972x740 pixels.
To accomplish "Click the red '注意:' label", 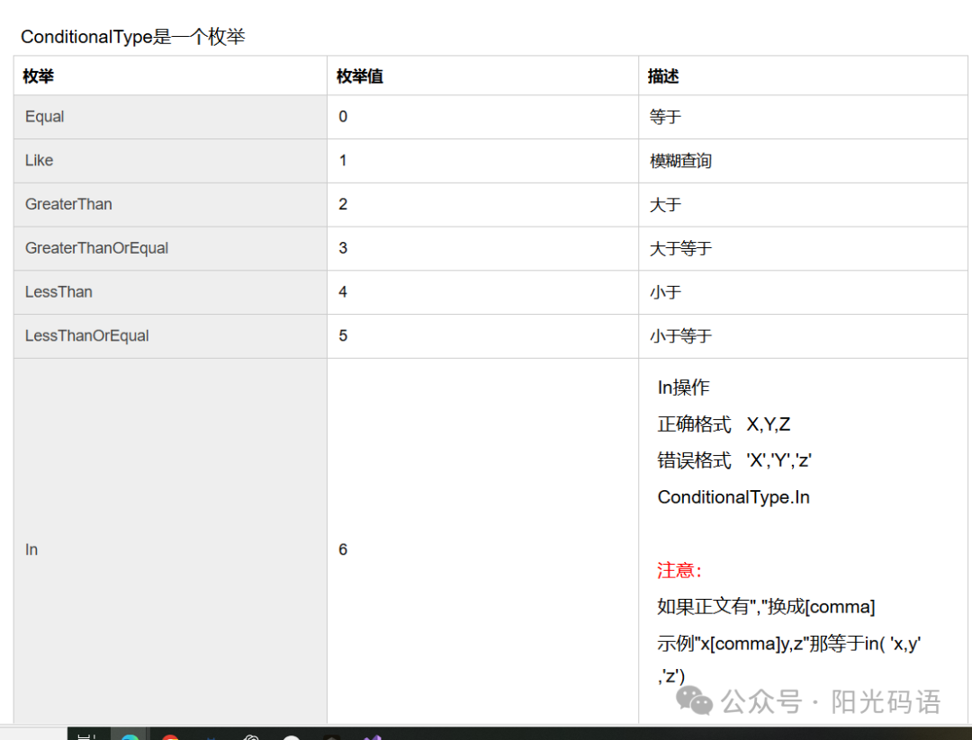I will pos(679,570).
